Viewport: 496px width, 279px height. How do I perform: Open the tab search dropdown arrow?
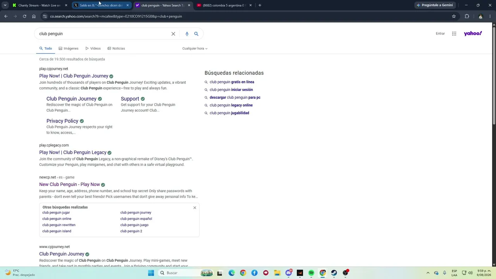point(5,5)
